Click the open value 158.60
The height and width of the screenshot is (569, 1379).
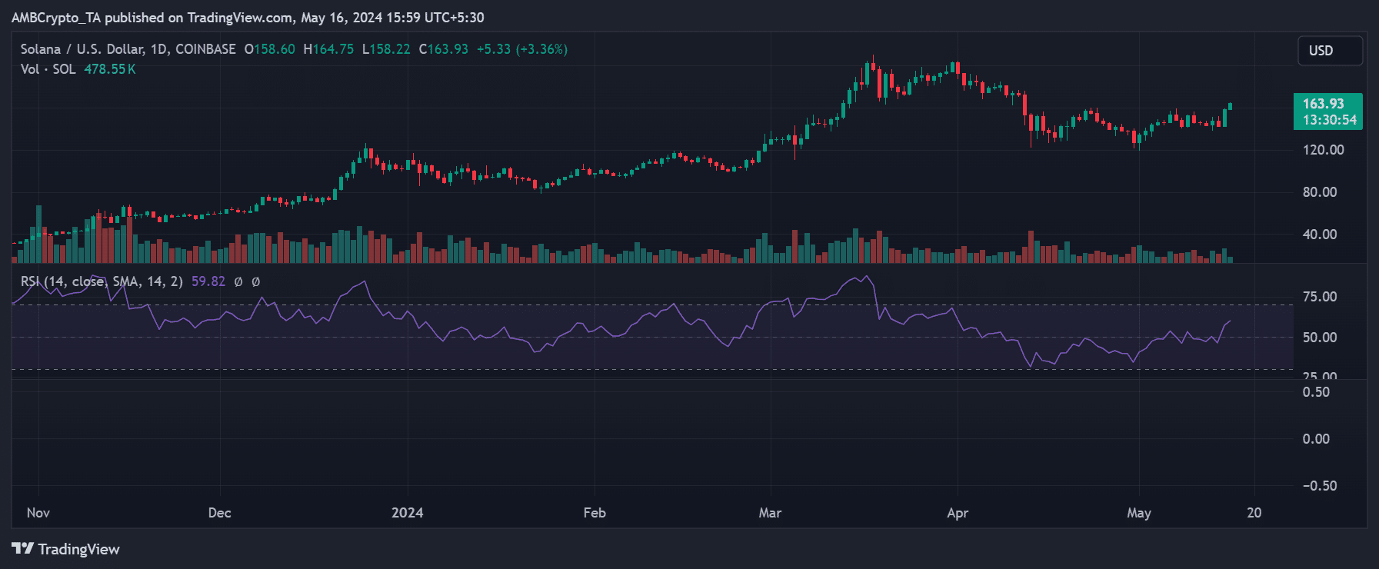(275, 49)
